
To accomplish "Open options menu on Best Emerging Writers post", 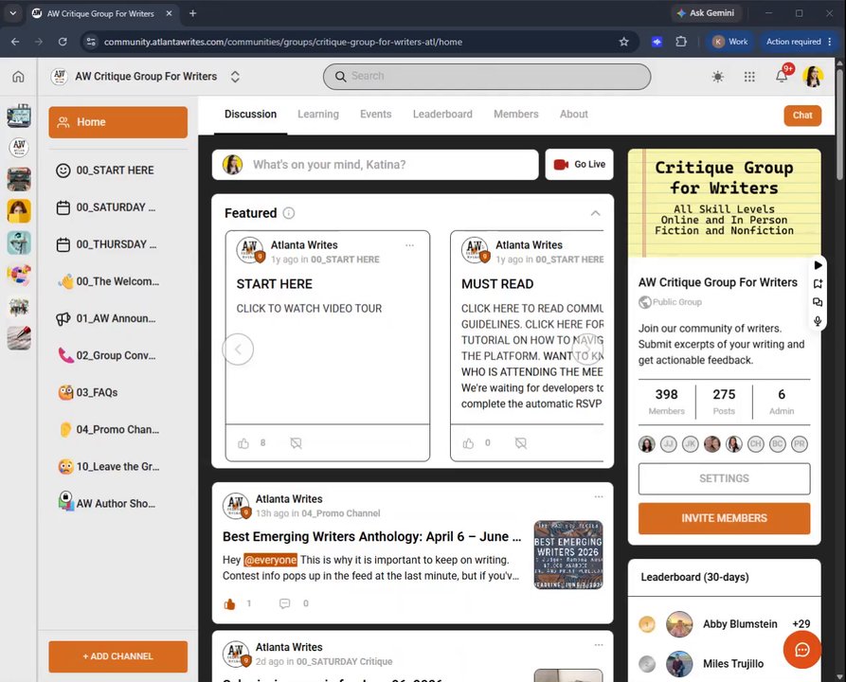I will [x=599, y=497].
